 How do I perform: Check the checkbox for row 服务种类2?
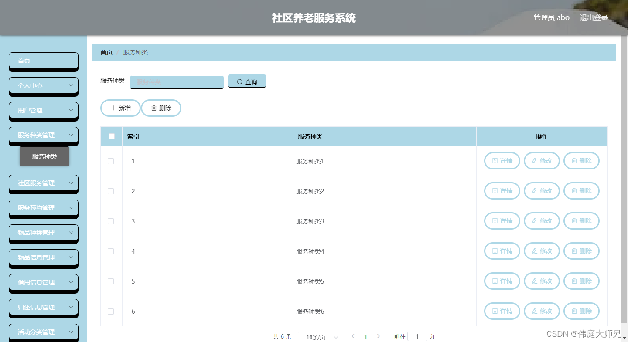[111, 191]
